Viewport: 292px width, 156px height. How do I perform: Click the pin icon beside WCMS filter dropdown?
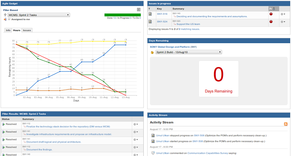(5, 15)
